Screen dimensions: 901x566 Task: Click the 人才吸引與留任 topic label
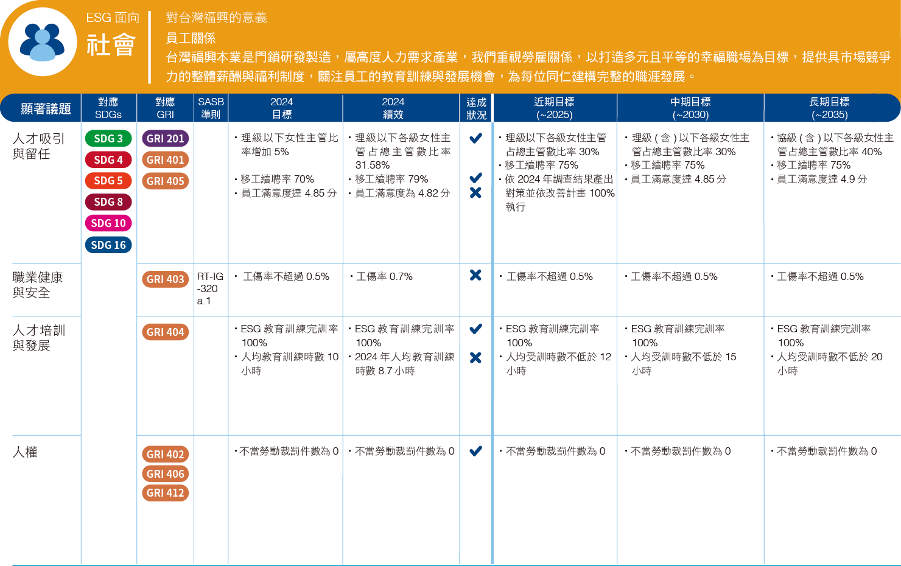[38, 146]
